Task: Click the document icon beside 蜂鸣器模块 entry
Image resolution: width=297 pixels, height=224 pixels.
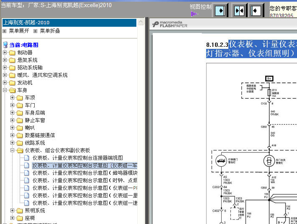Action: pyautogui.click(x=26, y=173)
